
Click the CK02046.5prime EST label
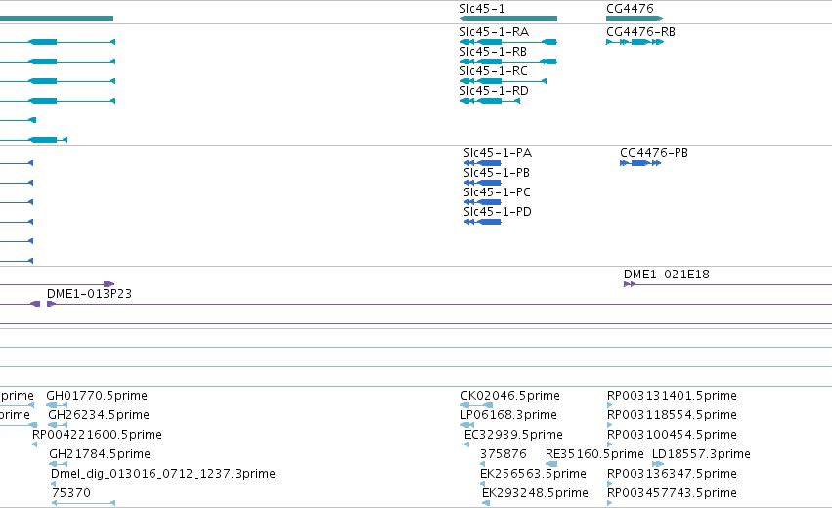510,396
